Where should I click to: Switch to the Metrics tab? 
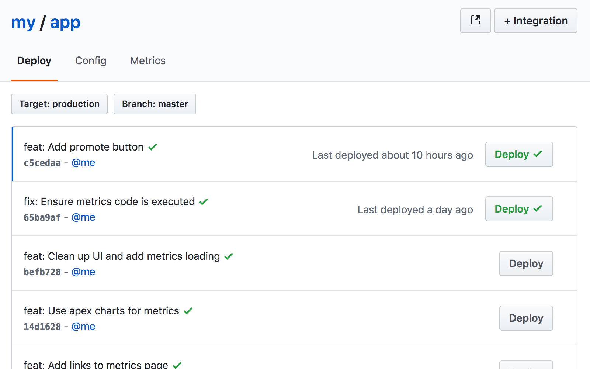pyautogui.click(x=148, y=61)
